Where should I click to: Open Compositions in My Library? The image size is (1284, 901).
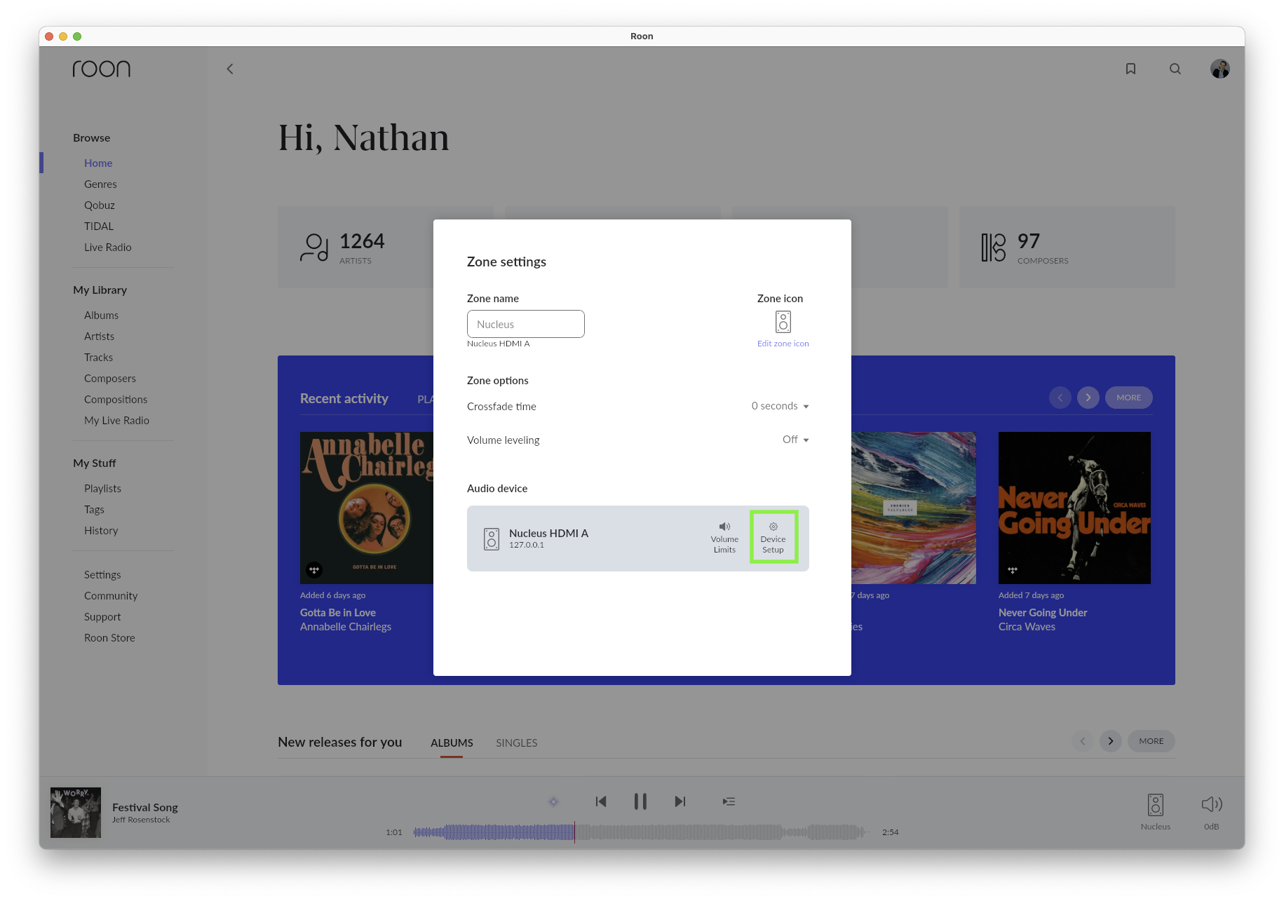pos(116,399)
